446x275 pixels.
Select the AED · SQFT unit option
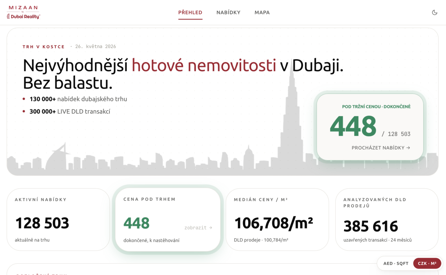[x=396, y=263]
